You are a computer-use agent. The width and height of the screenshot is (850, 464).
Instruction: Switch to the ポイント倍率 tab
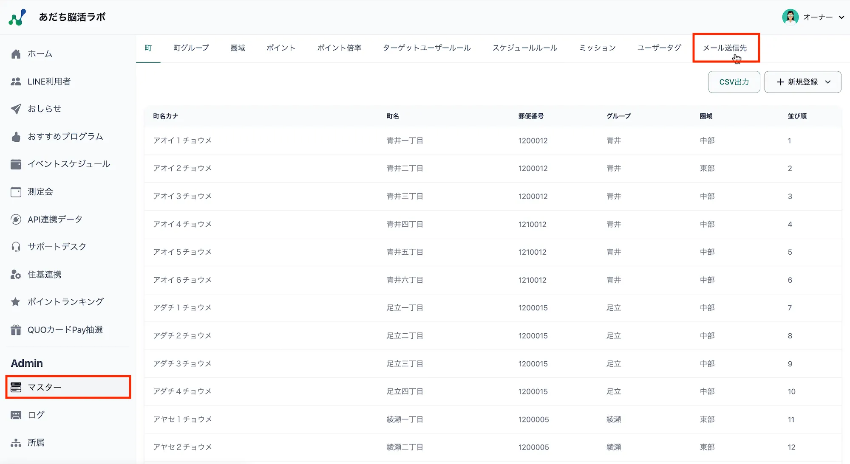pos(339,48)
